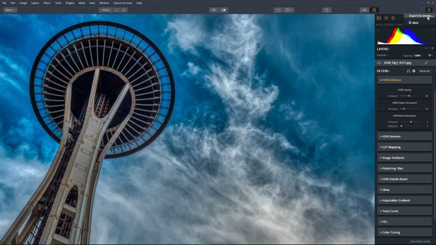Expand the LUT Mapping filter
The image size is (436, 245).
point(405,148)
